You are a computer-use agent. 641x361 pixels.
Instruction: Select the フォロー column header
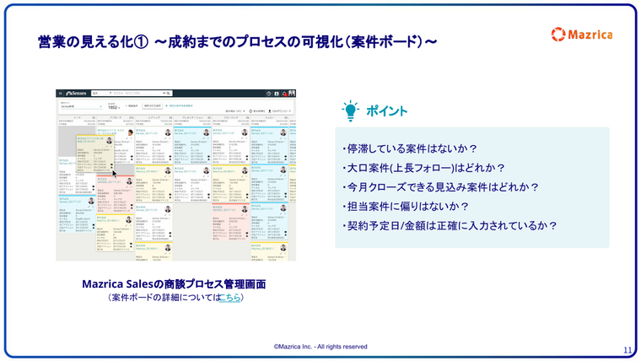point(269,118)
